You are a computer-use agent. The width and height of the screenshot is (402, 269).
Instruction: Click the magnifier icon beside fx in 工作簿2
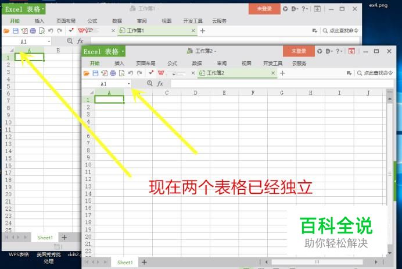coord(150,83)
